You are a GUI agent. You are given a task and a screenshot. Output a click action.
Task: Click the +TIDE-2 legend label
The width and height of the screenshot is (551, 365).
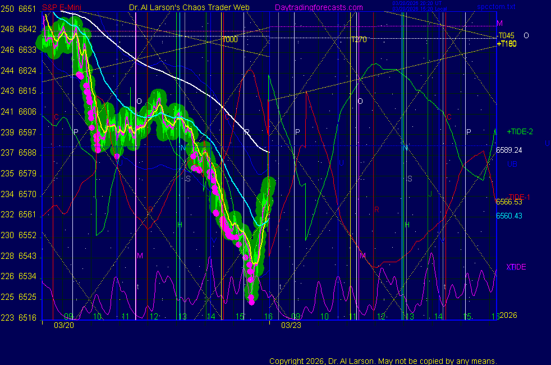(x=520, y=131)
